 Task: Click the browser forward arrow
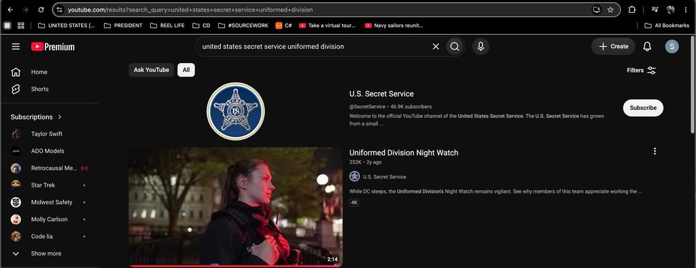[26, 9]
